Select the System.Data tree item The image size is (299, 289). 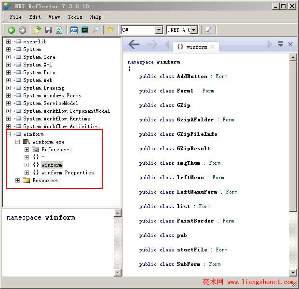39,72
